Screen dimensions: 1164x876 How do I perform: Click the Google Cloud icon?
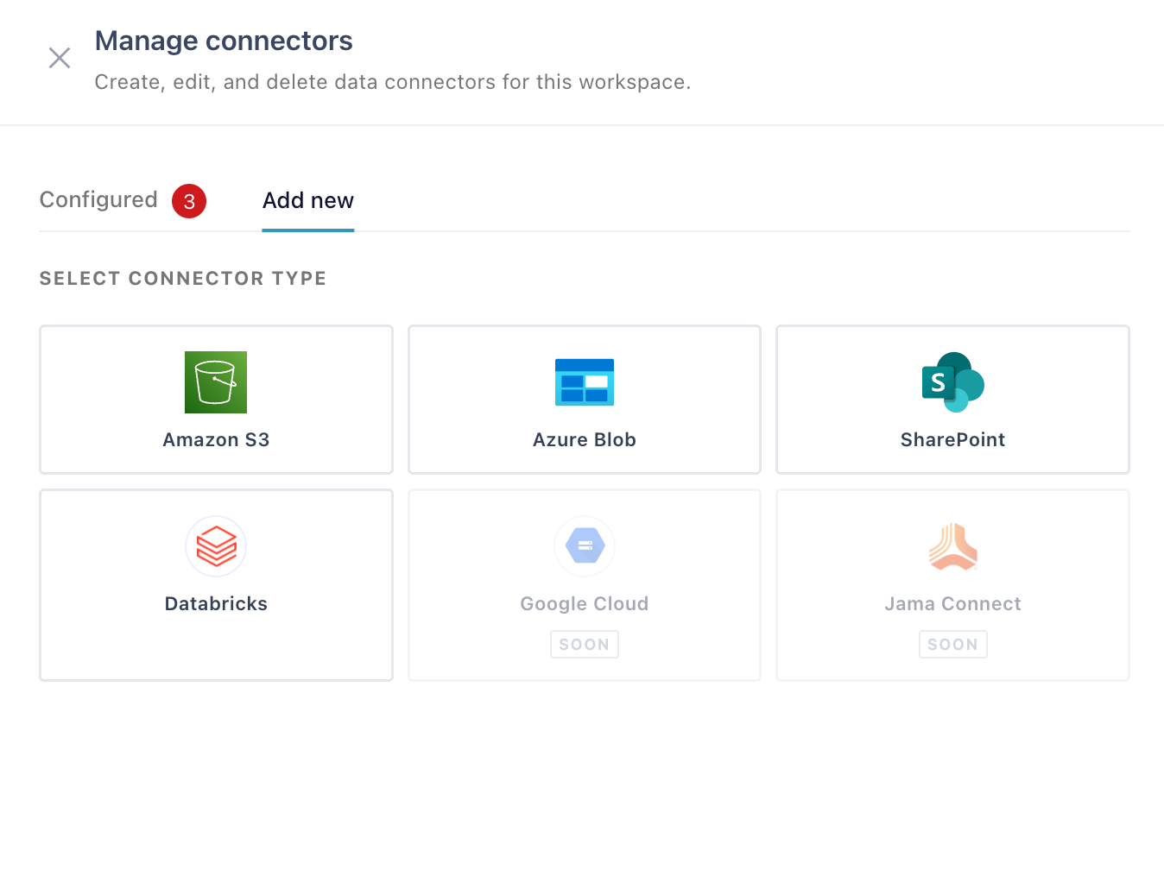pos(585,546)
